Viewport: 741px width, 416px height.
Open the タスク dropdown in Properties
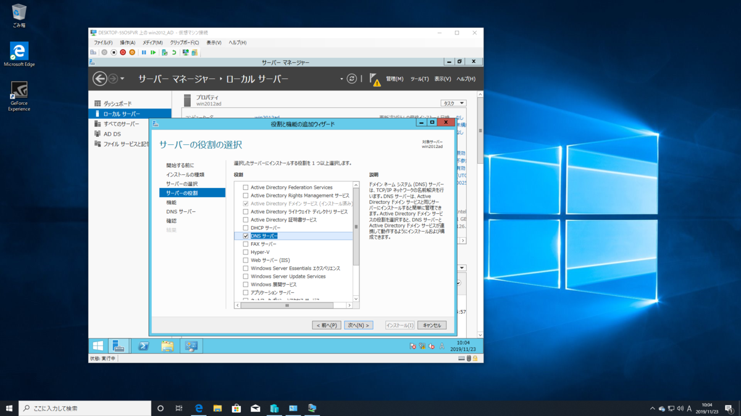(453, 104)
